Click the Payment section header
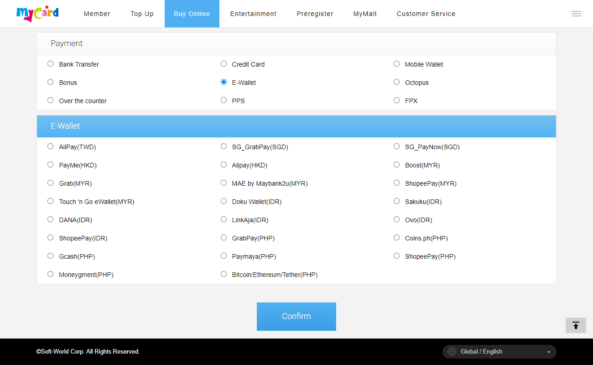This screenshot has width=593, height=365. tap(296, 44)
